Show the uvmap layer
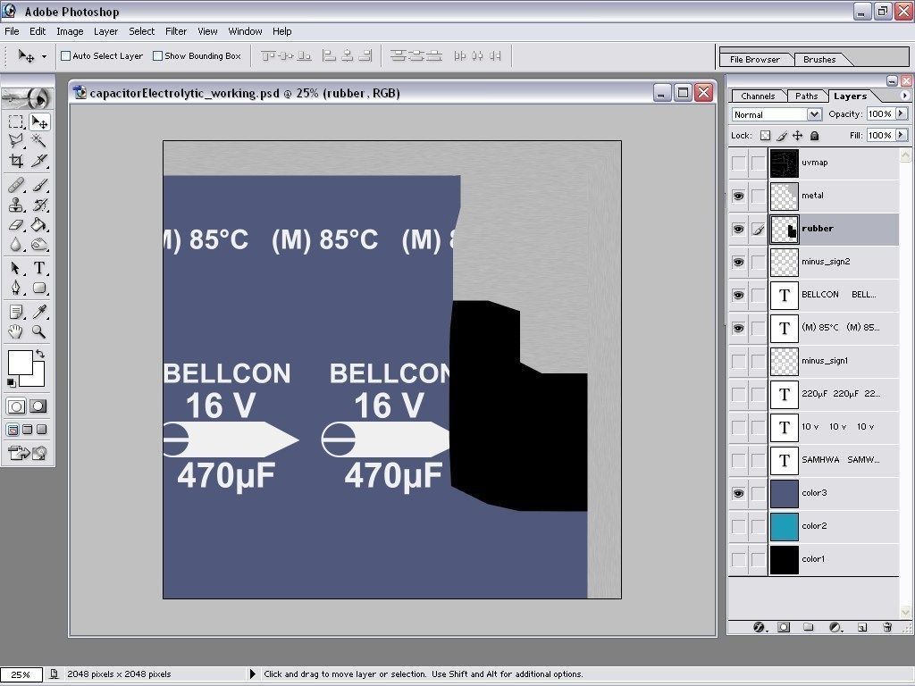The width and height of the screenshot is (915, 686). pyautogui.click(x=738, y=163)
